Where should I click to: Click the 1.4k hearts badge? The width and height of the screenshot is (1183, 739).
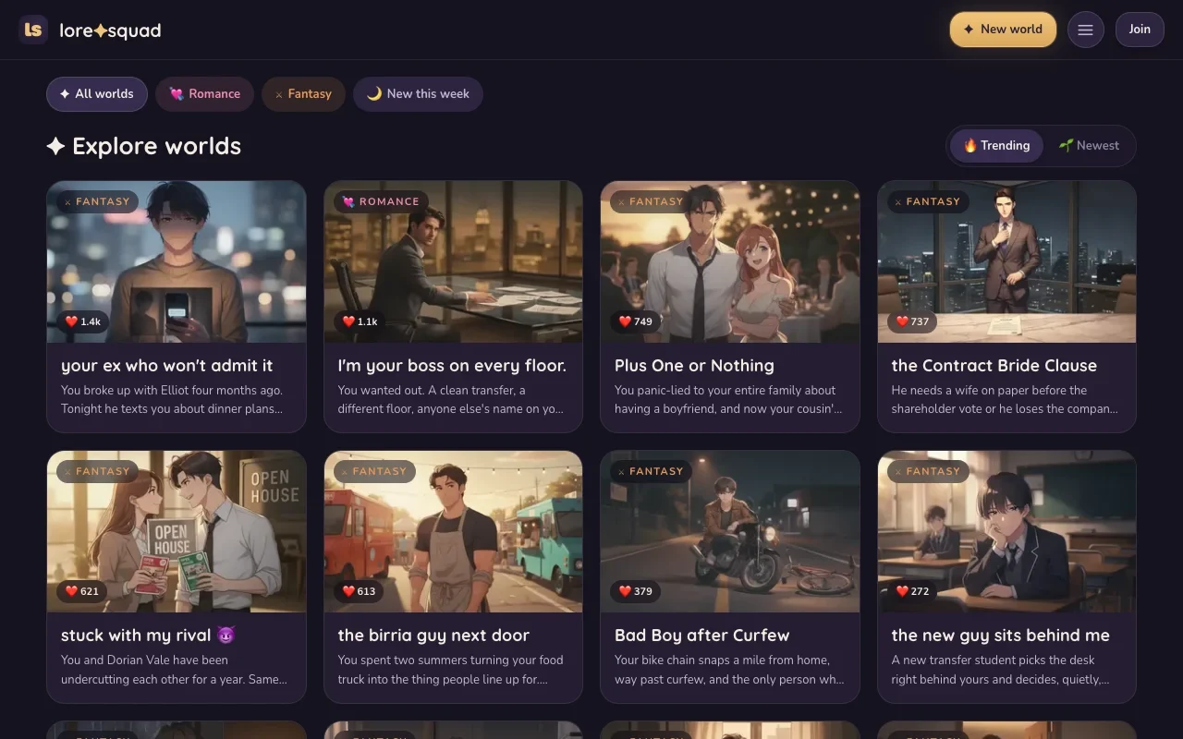[x=83, y=321]
